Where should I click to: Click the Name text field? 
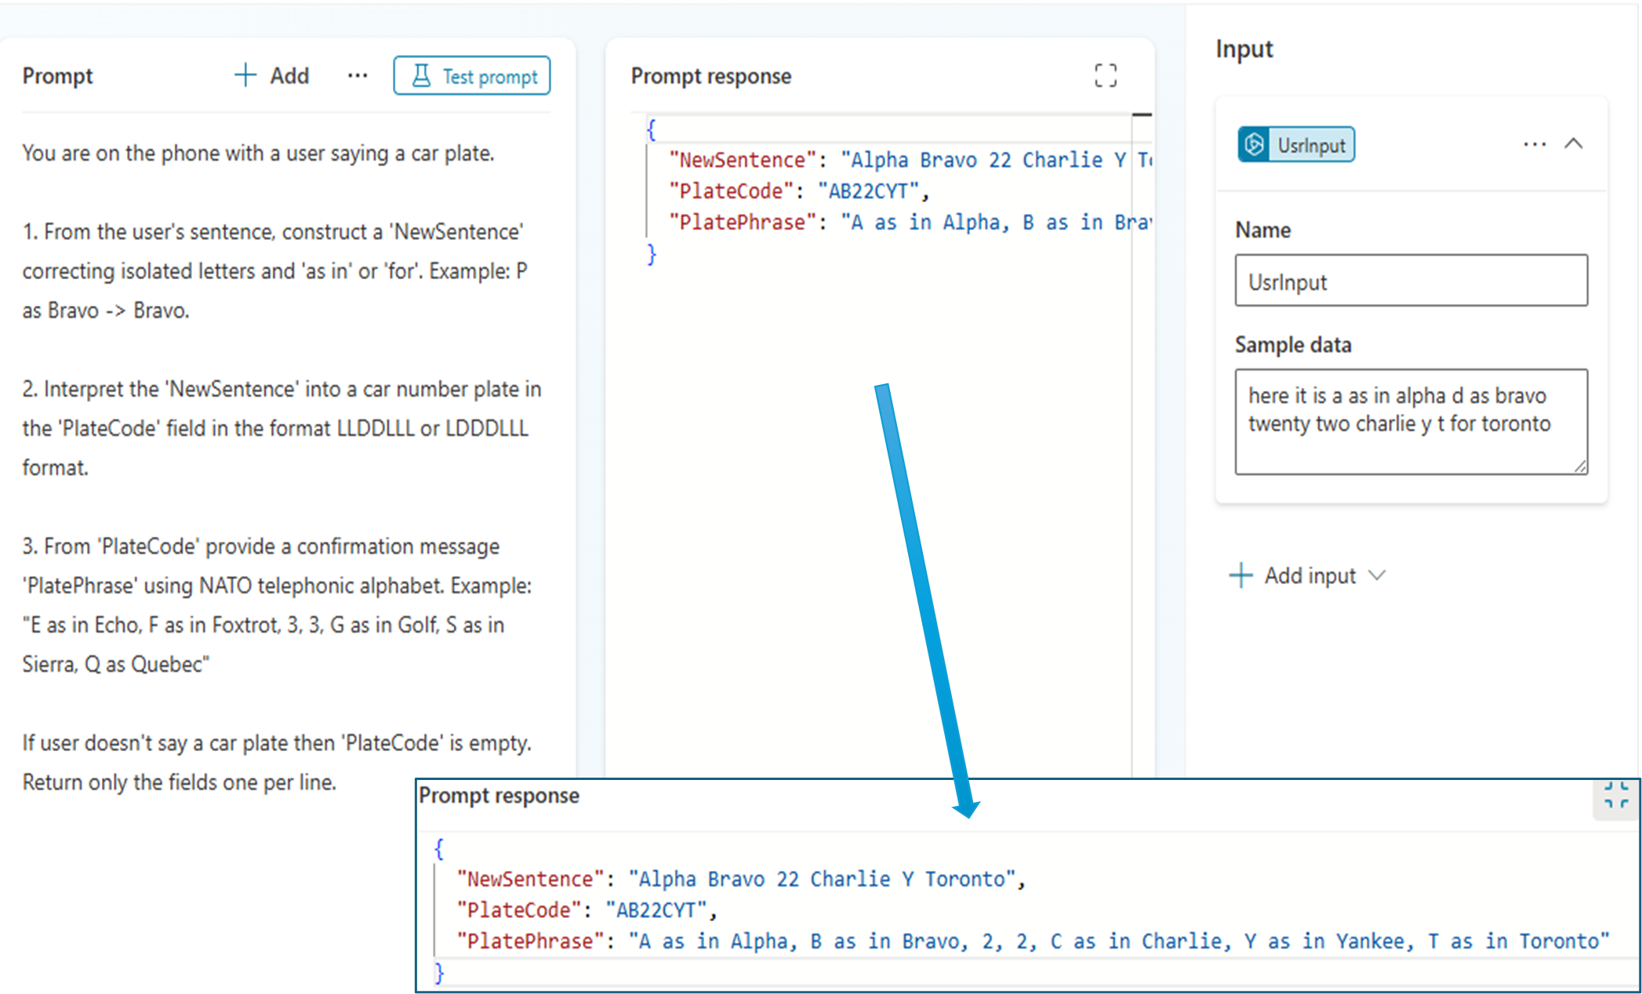tap(1411, 281)
